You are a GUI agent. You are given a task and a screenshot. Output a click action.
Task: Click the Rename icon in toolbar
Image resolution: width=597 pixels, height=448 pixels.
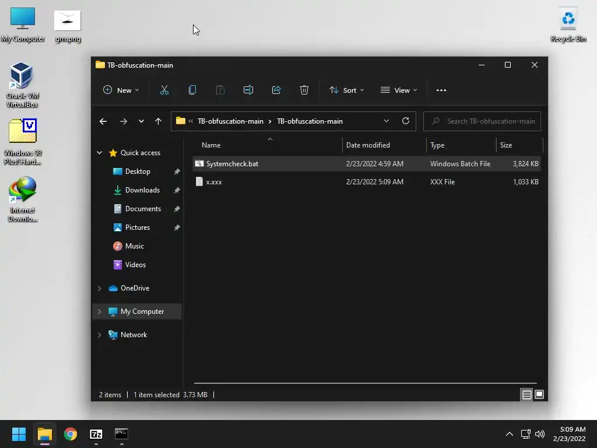pos(248,90)
